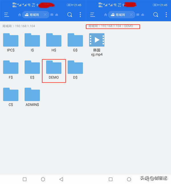Tap the device icon beside cloud, right screen
Viewport: 171px width, 184px height.
[138, 15]
